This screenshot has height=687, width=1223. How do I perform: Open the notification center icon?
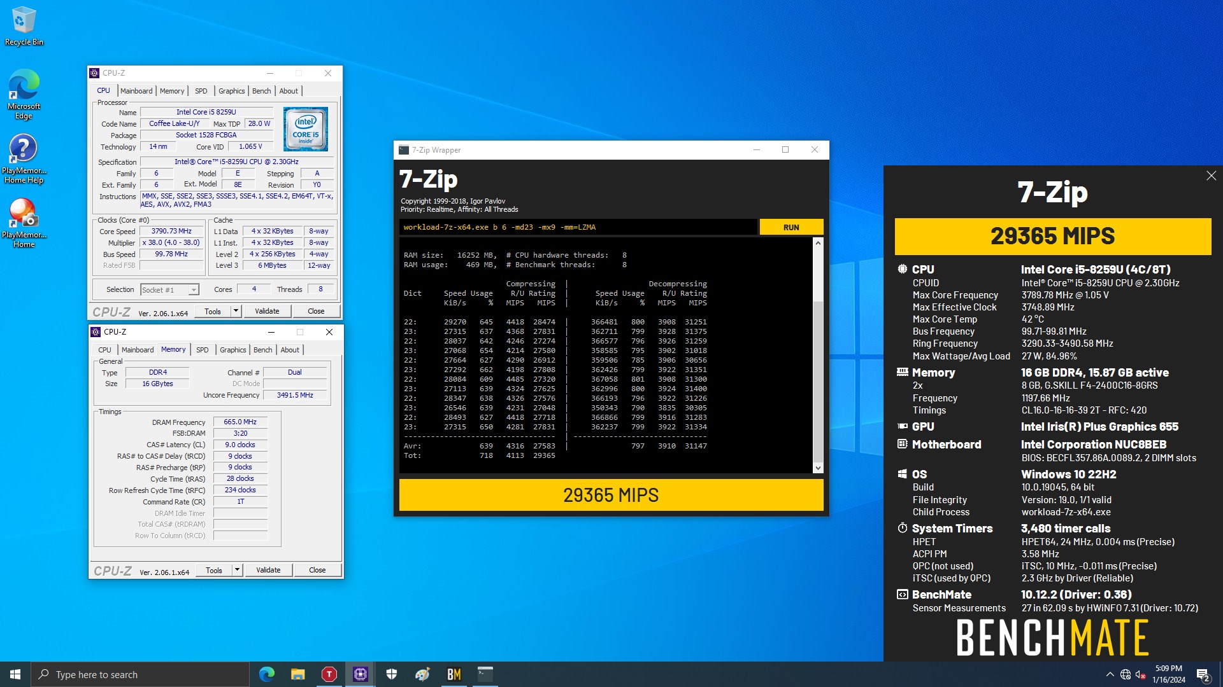point(1203,674)
